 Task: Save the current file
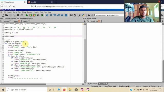point(11,15)
